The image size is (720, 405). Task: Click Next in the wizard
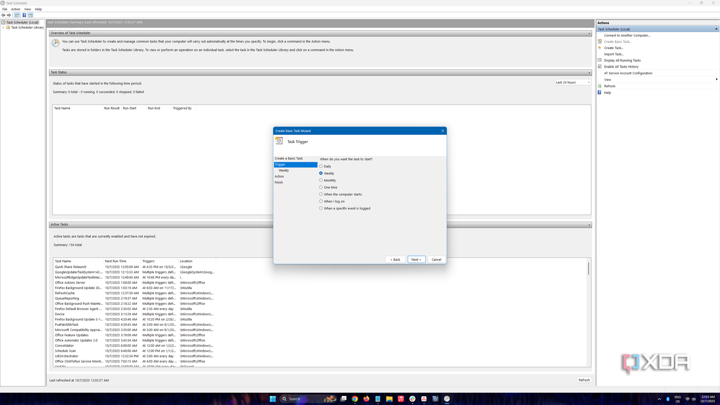point(416,260)
